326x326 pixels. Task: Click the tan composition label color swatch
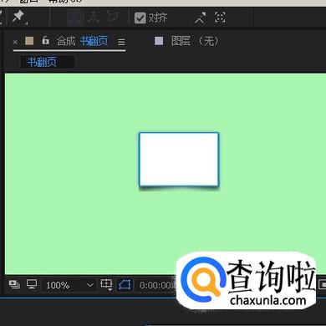(x=29, y=41)
